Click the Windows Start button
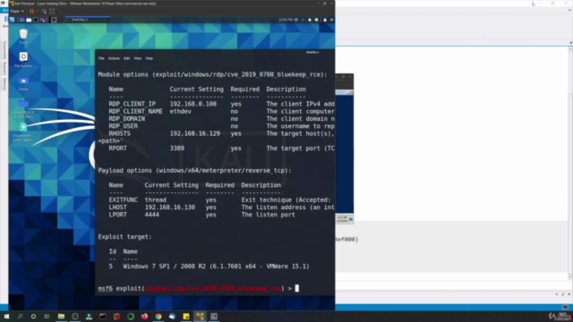This screenshot has height=322, width=573. pyautogui.click(x=6, y=316)
